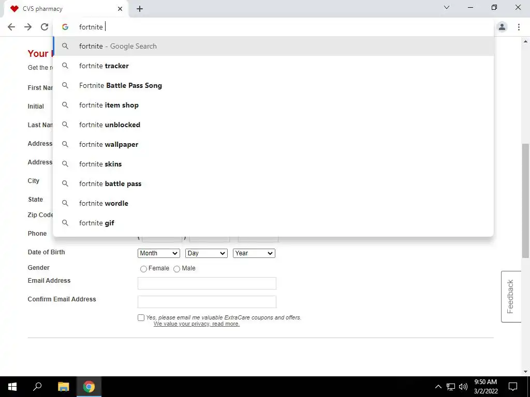Click search icon beside "fortnite item shop"
The height and width of the screenshot is (397, 530).
(x=65, y=105)
